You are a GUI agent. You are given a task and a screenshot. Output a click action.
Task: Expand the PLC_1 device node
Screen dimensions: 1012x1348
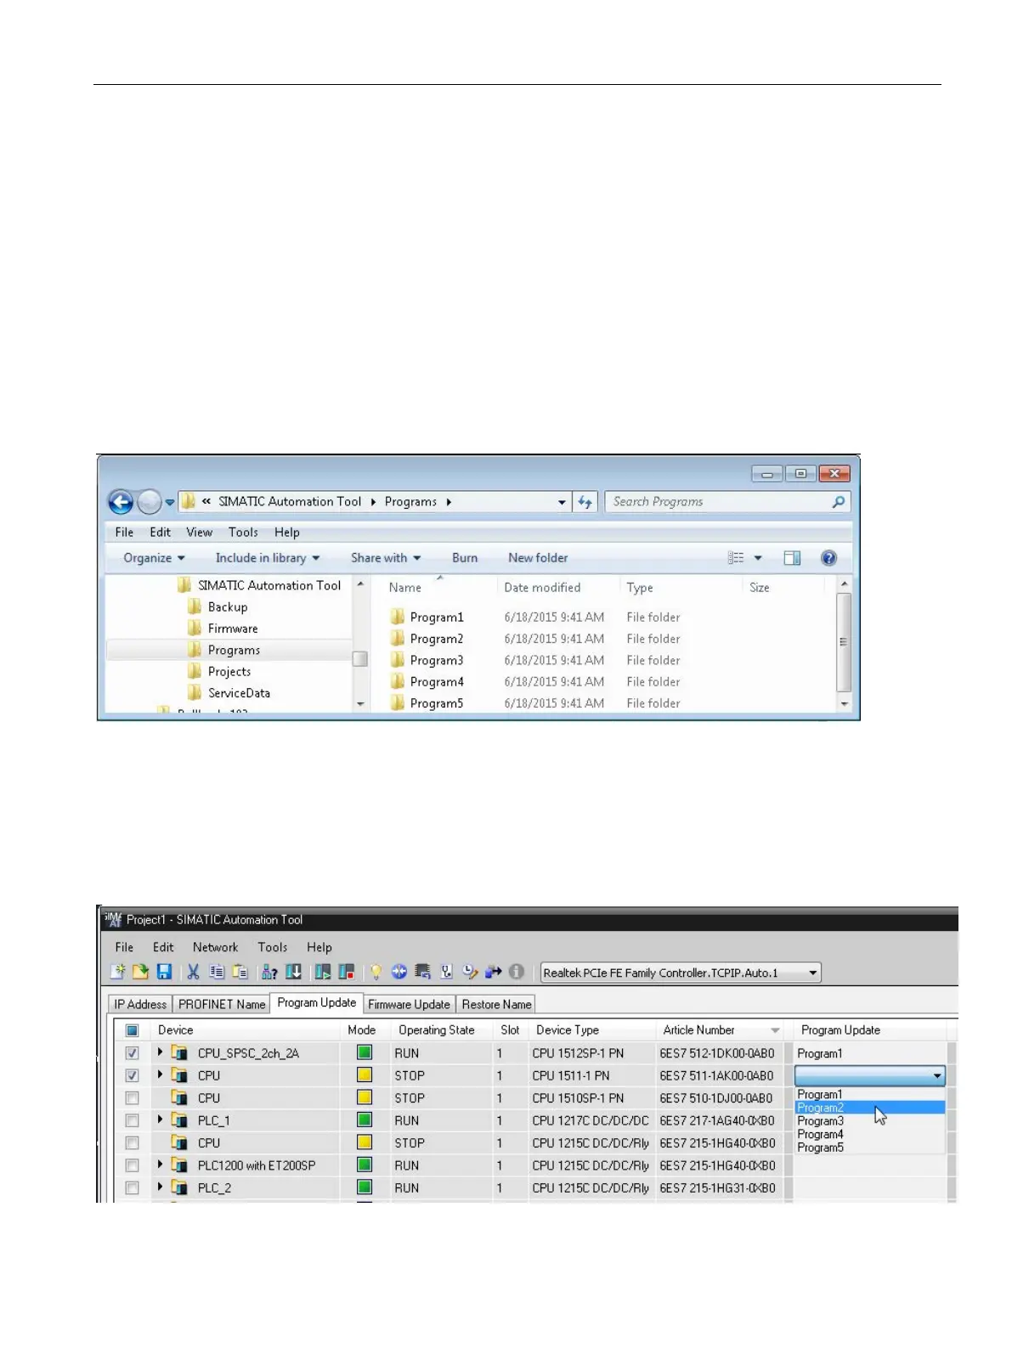(x=160, y=1120)
